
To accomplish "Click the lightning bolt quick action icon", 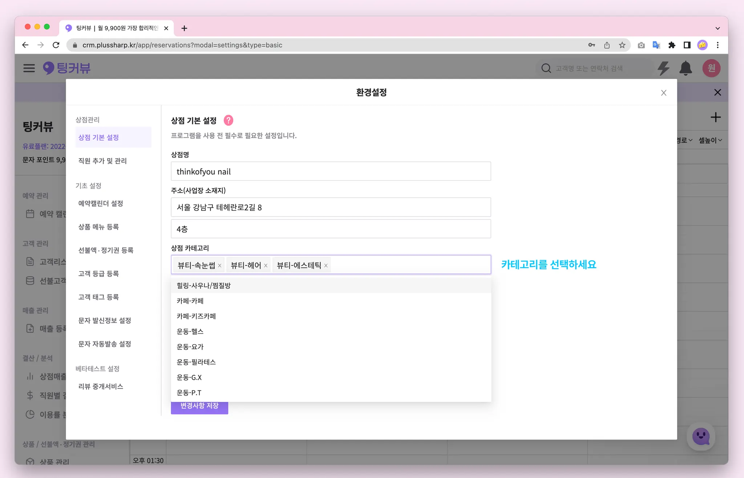I will coord(663,68).
